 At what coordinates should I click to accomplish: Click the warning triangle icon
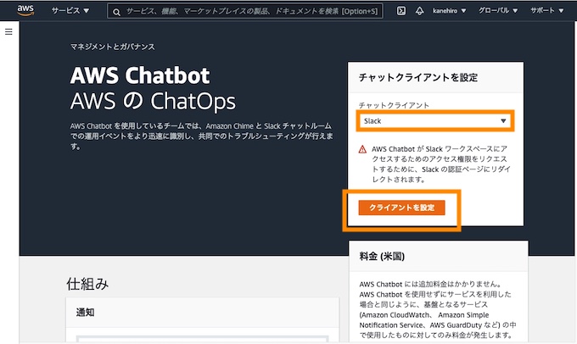coord(362,149)
